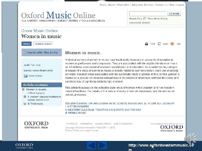The width and height of the screenshot is (202, 151).
Task: Click the Grove Music Online heading link
Action: 40,31
